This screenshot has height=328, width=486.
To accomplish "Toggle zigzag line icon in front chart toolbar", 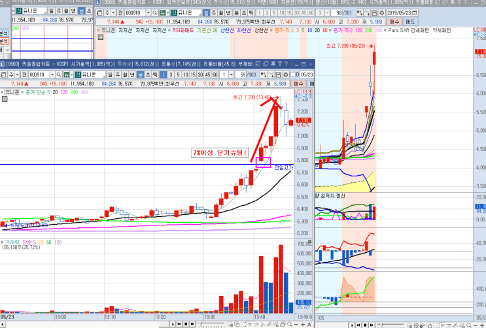I will (x=271, y=74).
